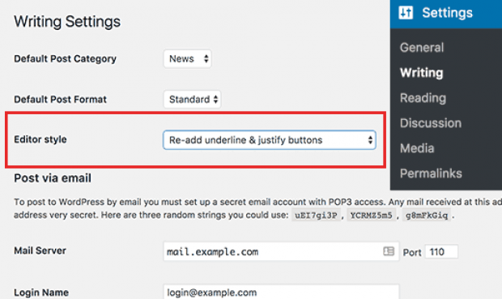Click the Settings header label
This screenshot has height=299, width=502.
[x=447, y=13]
